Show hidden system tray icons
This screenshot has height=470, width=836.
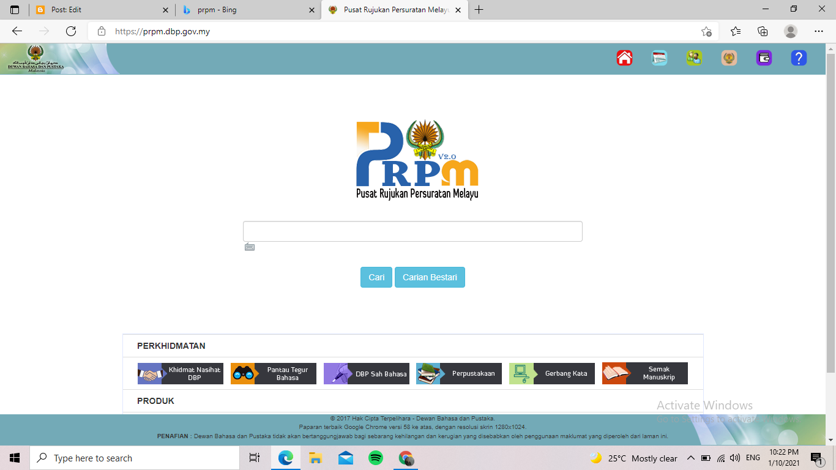click(690, 458)
